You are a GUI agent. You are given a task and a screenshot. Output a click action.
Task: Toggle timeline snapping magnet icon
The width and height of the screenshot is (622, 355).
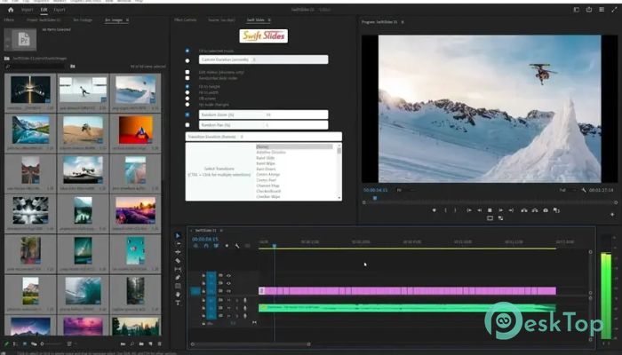point(206,246)
